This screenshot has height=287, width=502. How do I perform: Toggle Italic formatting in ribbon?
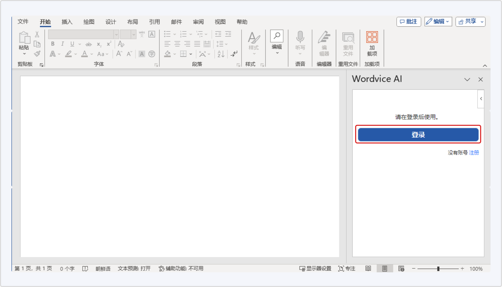click(x=62, y=44)
